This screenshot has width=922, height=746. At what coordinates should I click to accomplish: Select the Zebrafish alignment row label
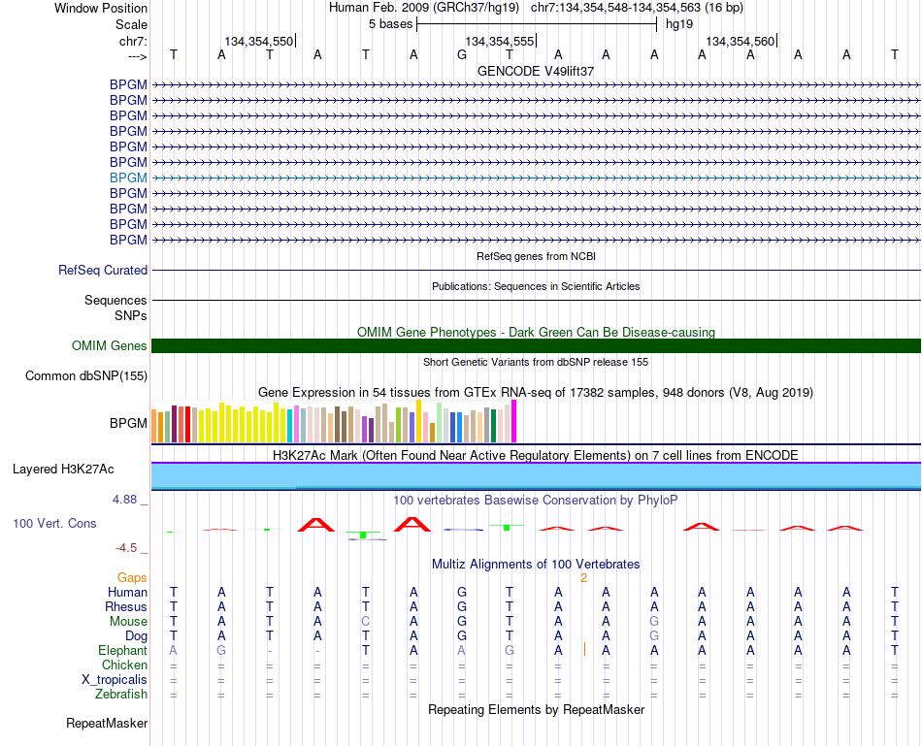pos(121,695)
